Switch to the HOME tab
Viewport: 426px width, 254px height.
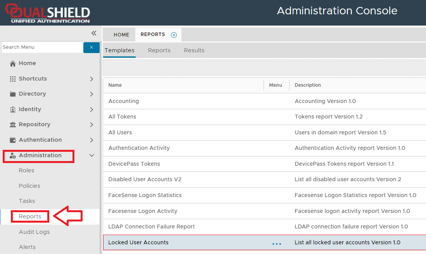[x=121, y=35]
